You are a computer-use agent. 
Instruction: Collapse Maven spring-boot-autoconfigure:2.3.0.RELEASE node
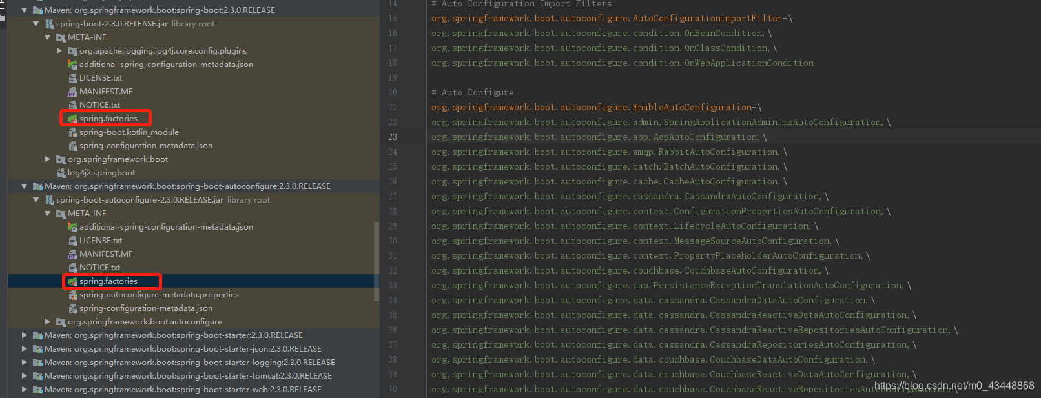coord(25,186)
